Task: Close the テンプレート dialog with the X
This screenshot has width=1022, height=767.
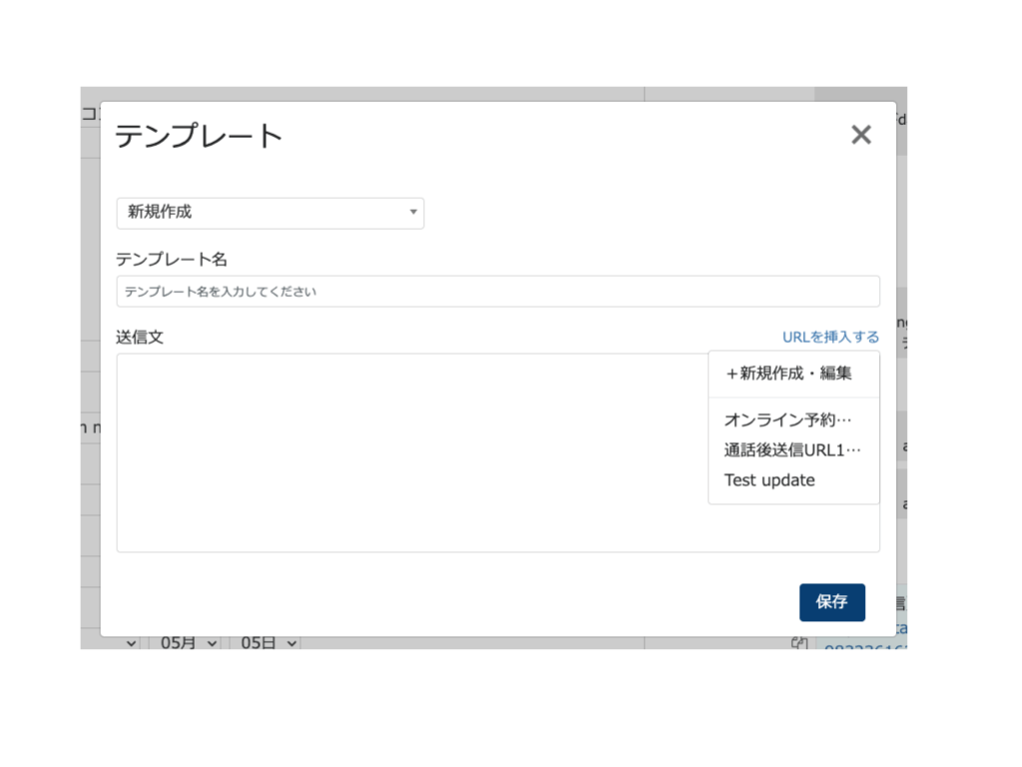Action: click(x=860, y=135)
